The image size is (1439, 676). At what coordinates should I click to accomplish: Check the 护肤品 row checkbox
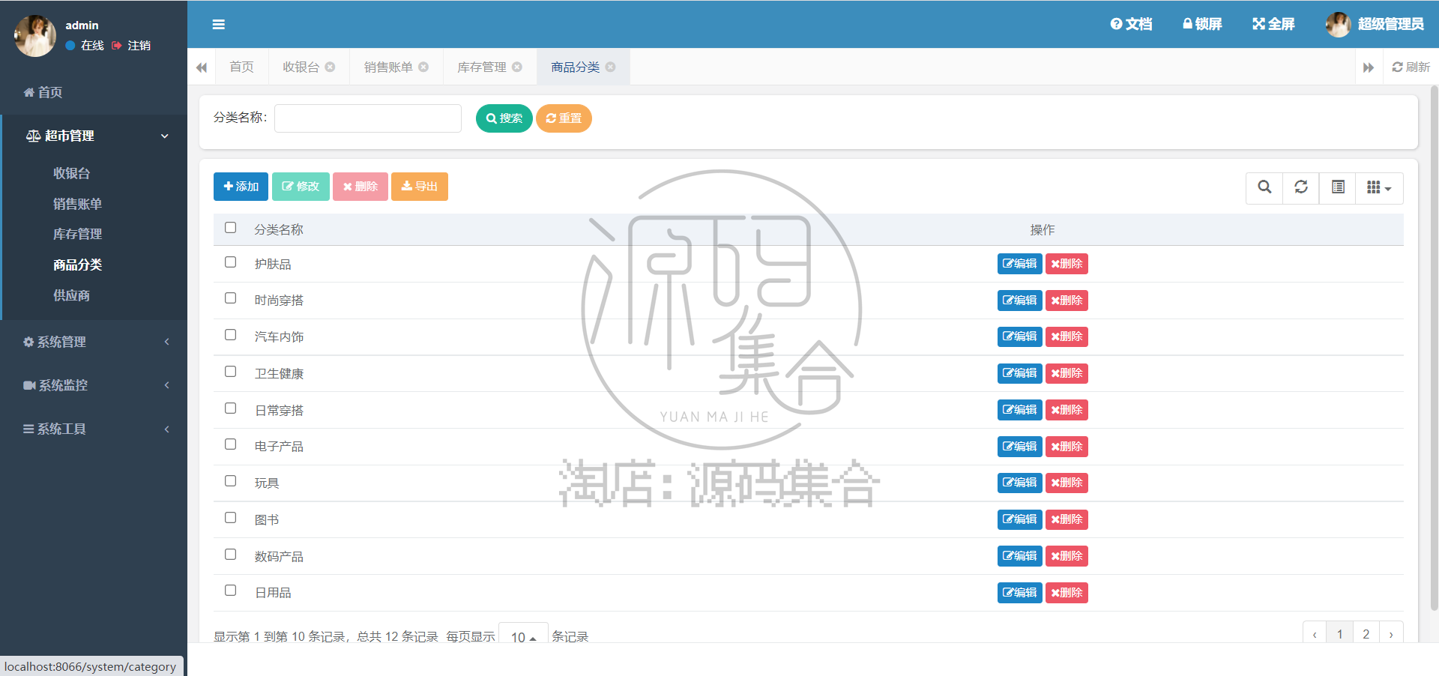(231, 262)
